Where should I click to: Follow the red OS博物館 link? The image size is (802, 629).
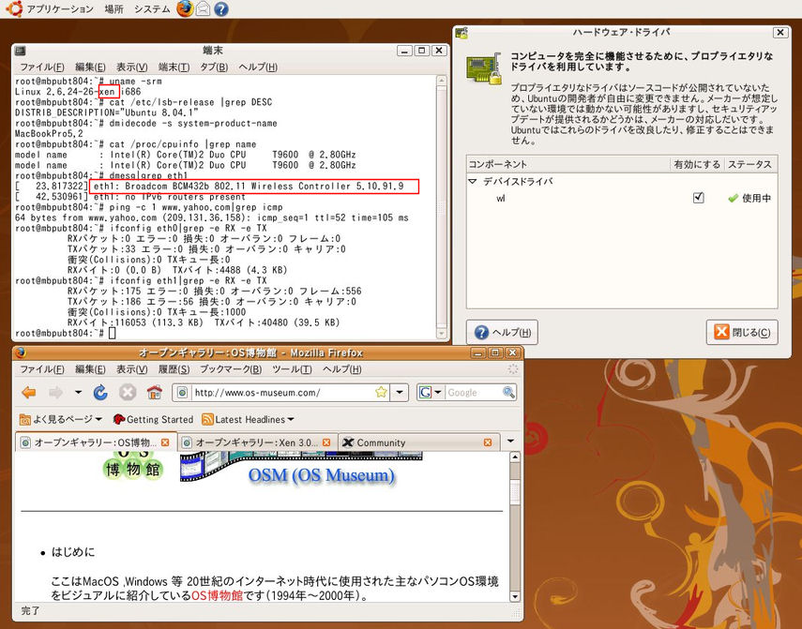pyautogui.click(x=217, y=595)
